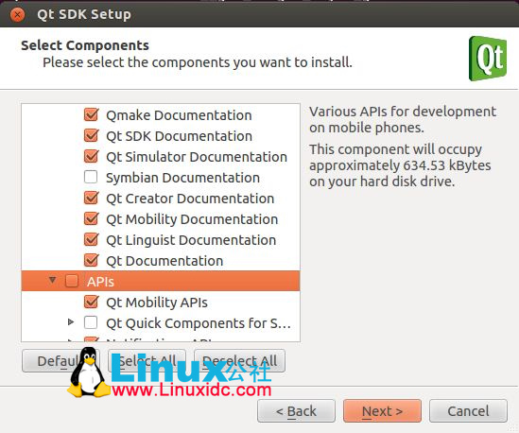Select the highlighted APIs row label

(100, 282)
